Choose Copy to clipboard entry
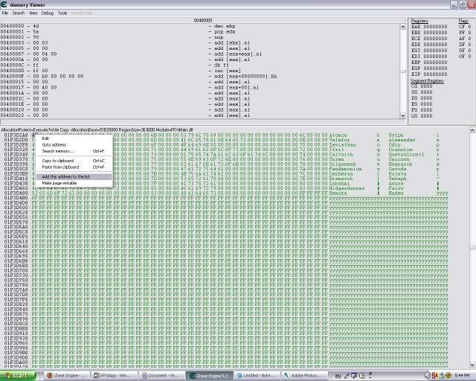 point(74,161)
